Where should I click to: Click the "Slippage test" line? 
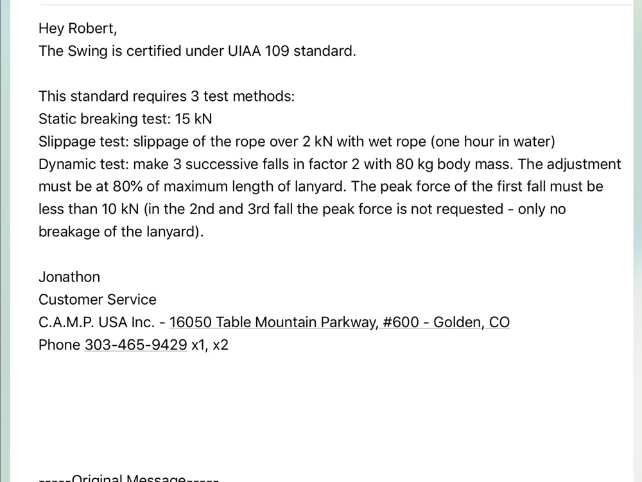pos(297,141)
